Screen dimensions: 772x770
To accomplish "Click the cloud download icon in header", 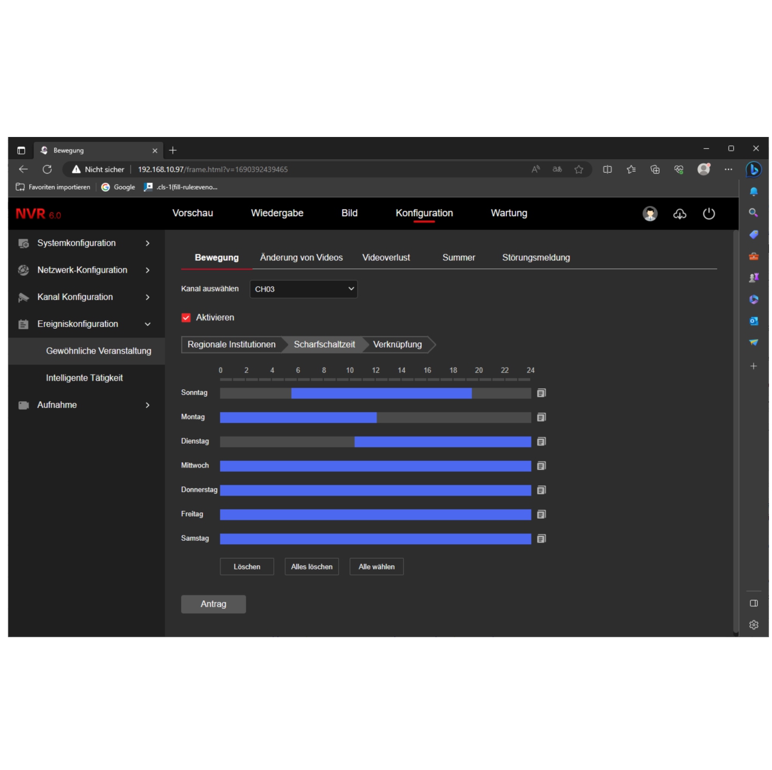I will 679,214.
